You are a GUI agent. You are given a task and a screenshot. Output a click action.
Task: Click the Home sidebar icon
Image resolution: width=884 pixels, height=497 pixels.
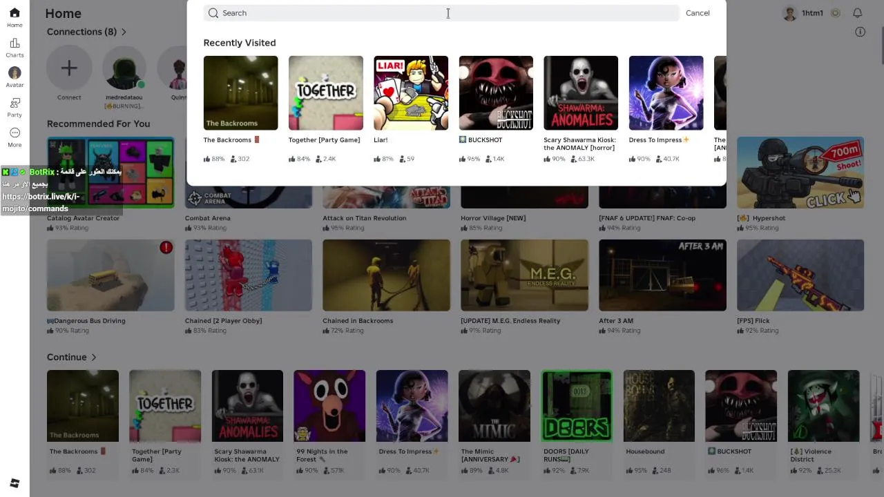tap(15, 17)
